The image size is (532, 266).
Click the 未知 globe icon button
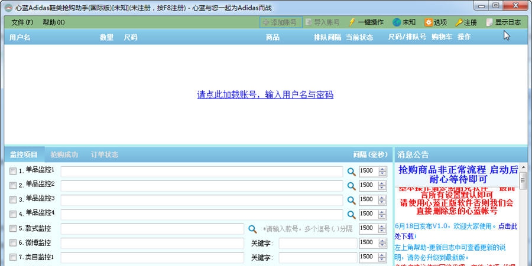pyautogui.click(x=404, y=22)
